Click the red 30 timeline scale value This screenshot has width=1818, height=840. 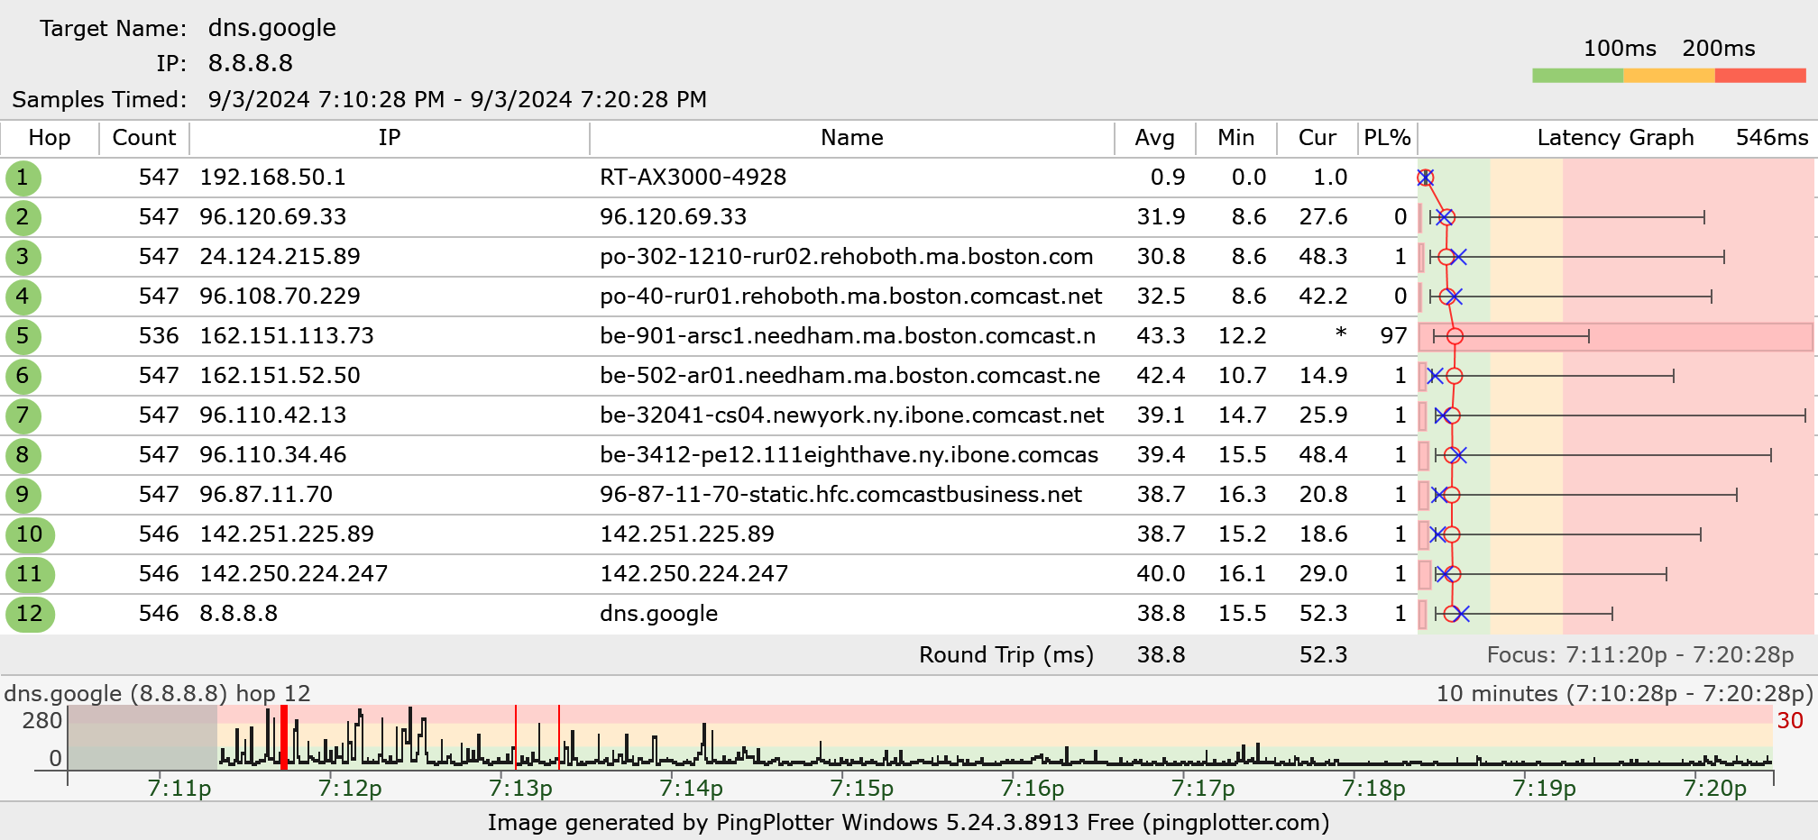point(1790,720)
